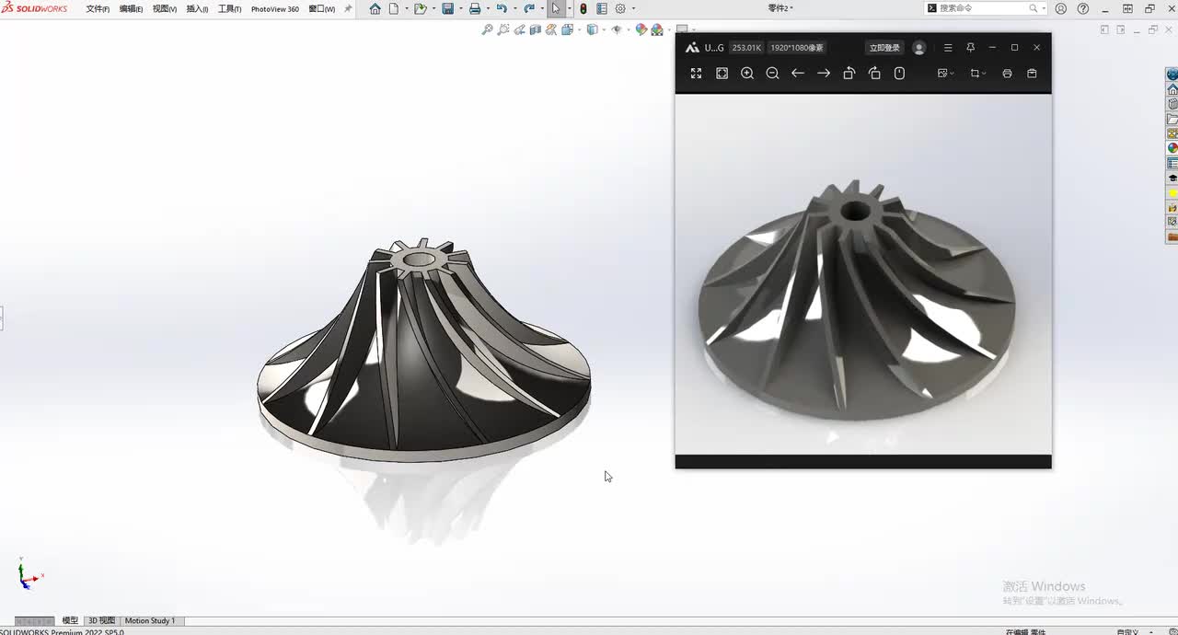Screen dimensions: 1178x635
Task: Click the fit-to-window icon in image viewer
Action: pos(722,74)
